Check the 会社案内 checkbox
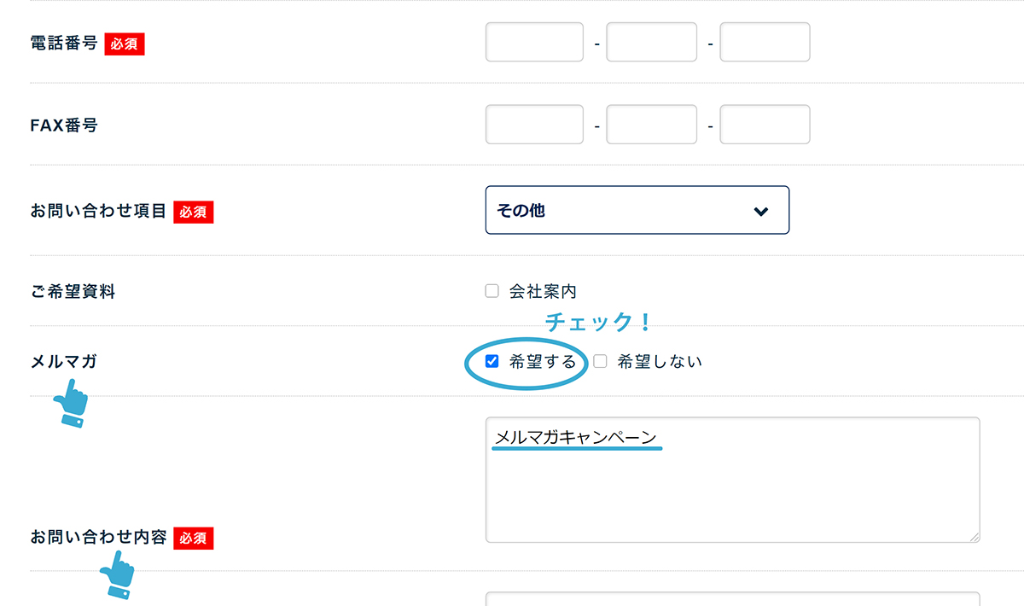Image resolution: width=1024 pixels, height=606 pixels. point(492,291)
